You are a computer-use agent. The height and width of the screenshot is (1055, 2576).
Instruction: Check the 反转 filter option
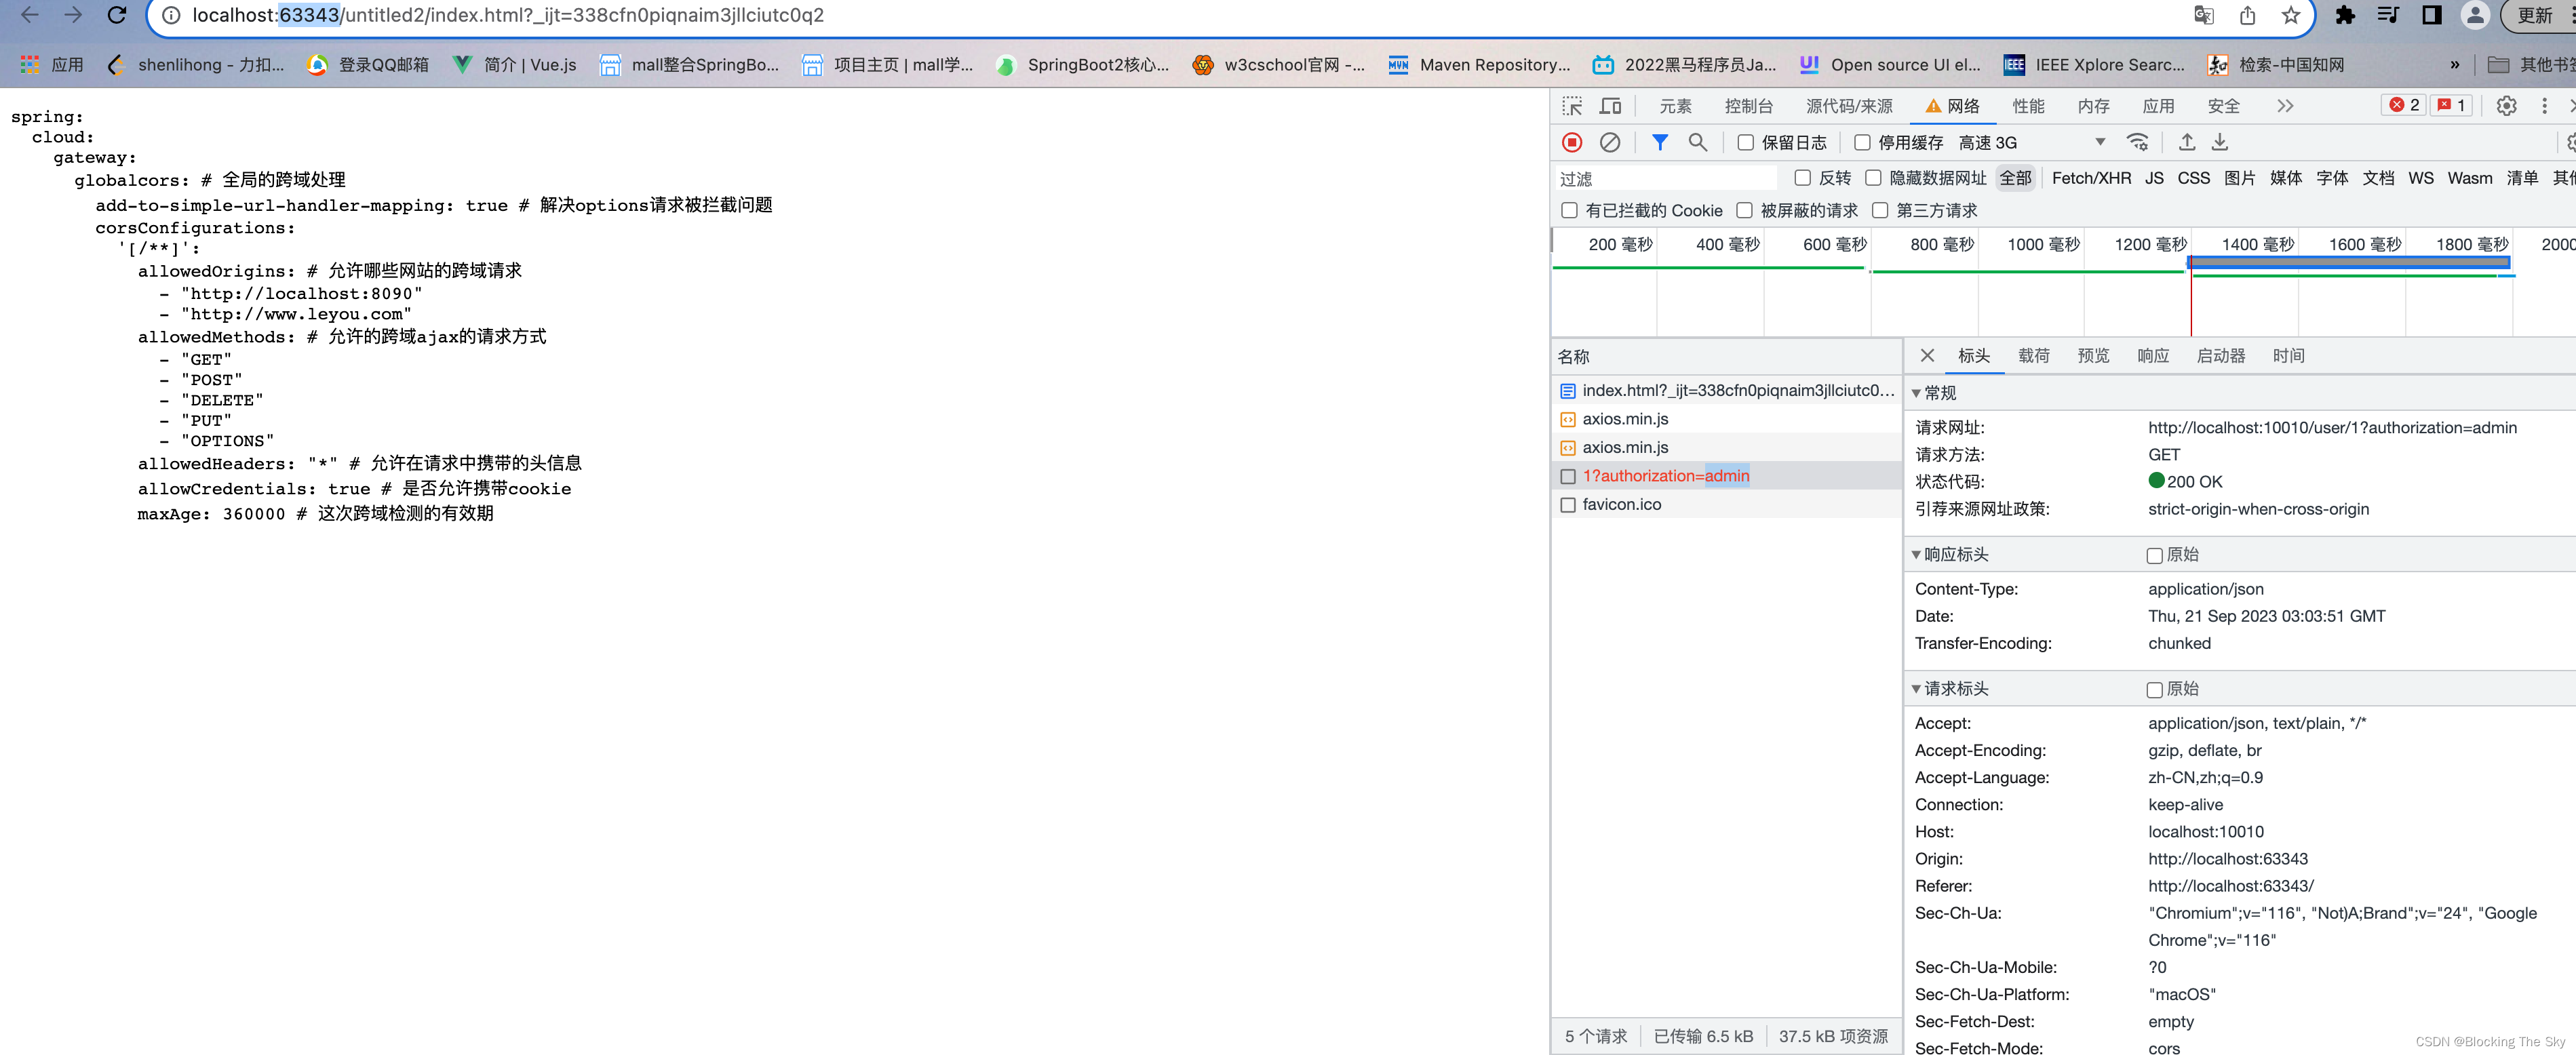1803,178
